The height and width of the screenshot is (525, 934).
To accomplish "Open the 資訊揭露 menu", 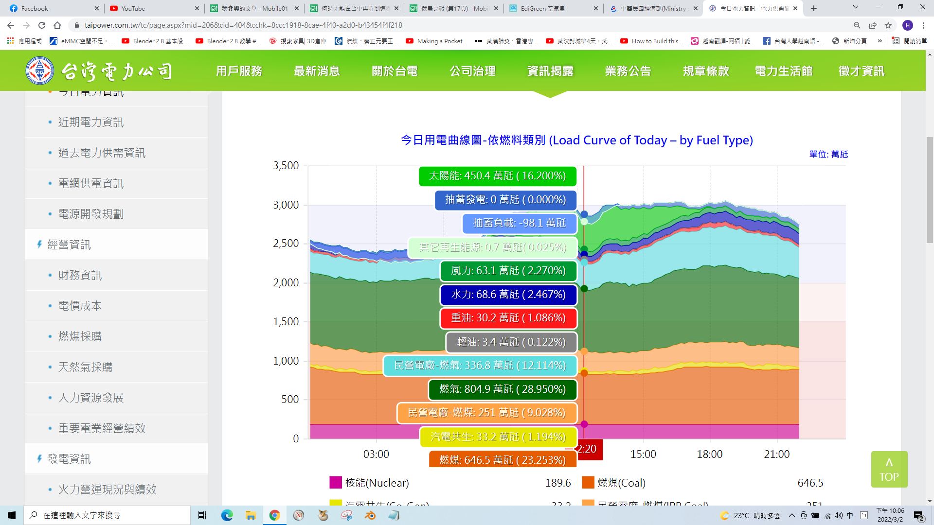I will 550,71.
